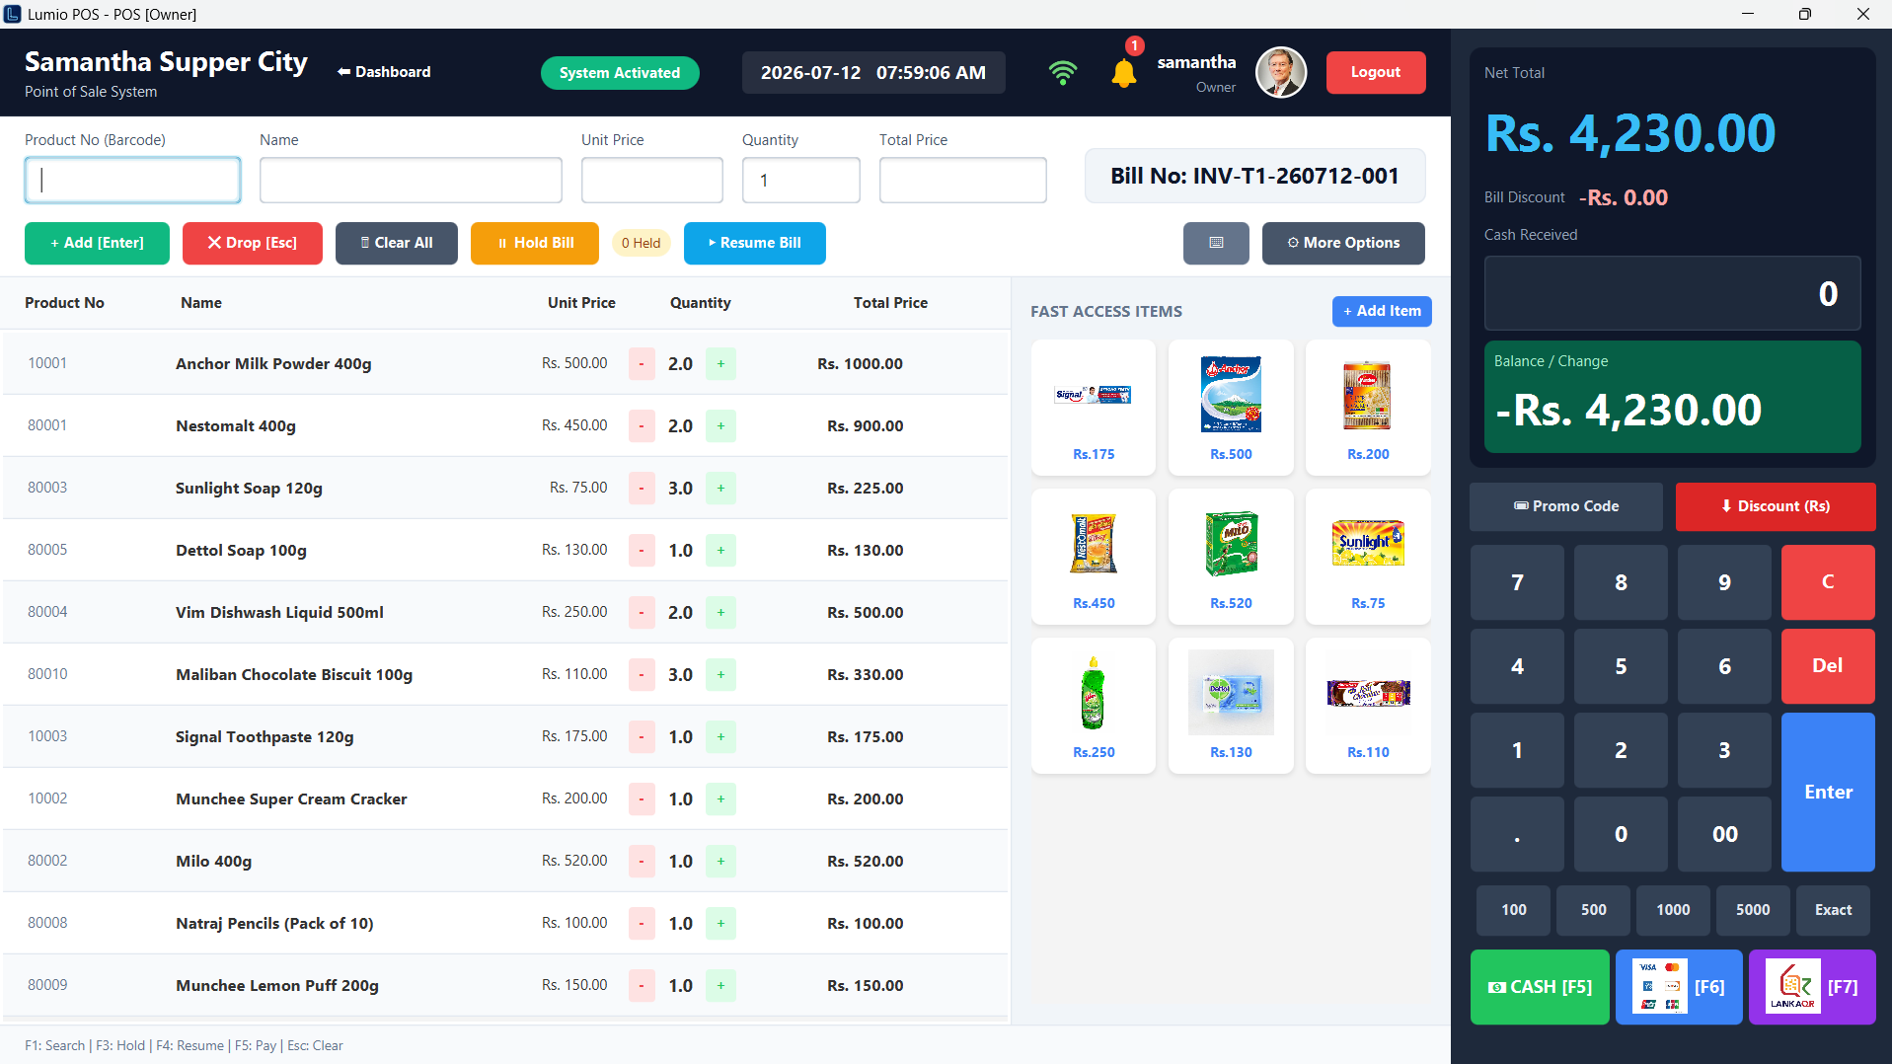Tap the blue Enter key on numpad
Viewport: 1892px width, 1064px height.
[1828, 792]
